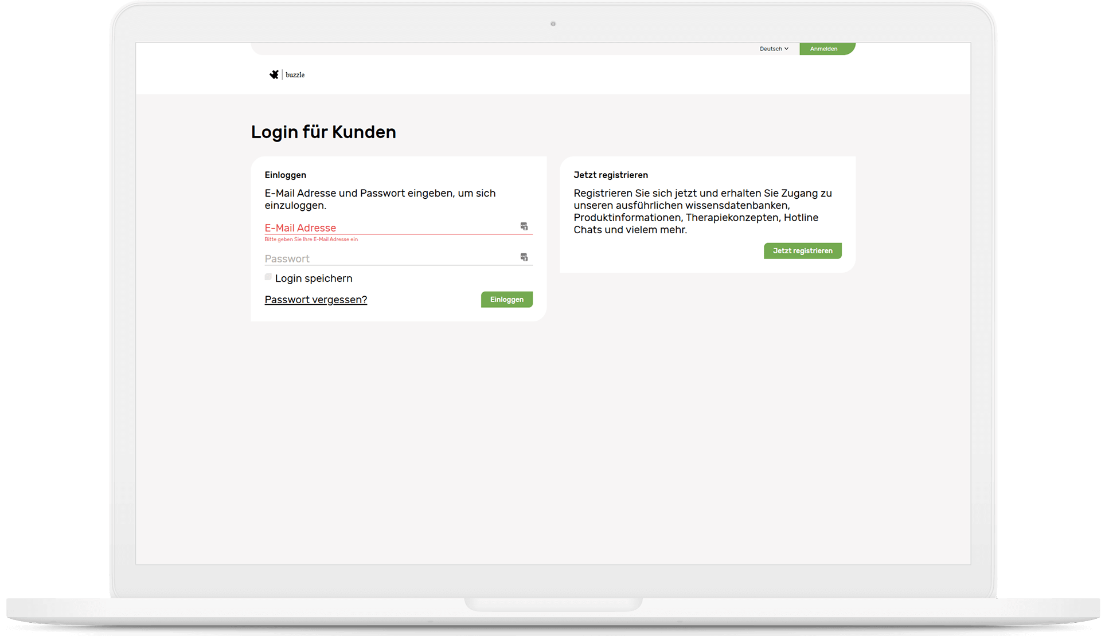Click the puzzle-piece buzzle logo icon

point(275,74)
